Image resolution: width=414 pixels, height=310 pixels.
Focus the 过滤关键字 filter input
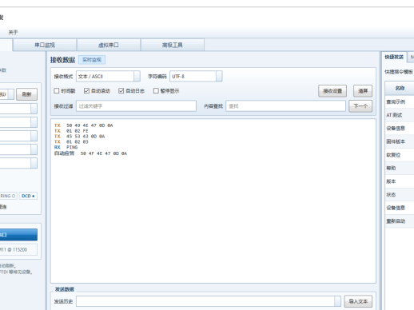tap(136, 106)
